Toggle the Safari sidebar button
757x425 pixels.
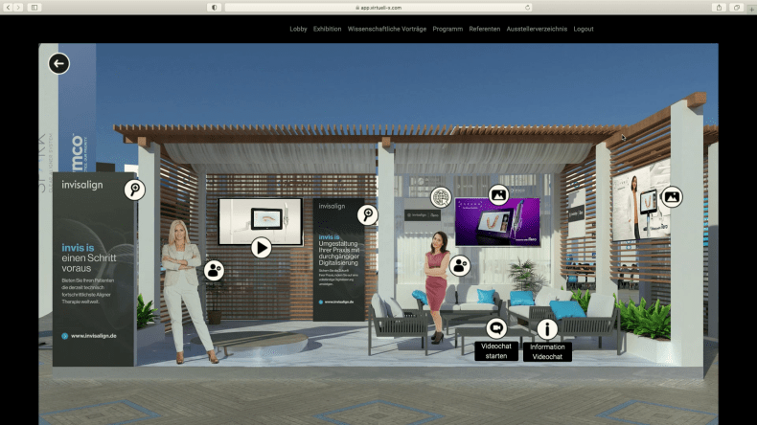tap(34, 8)
